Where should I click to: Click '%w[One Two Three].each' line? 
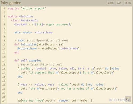(55, 101)
